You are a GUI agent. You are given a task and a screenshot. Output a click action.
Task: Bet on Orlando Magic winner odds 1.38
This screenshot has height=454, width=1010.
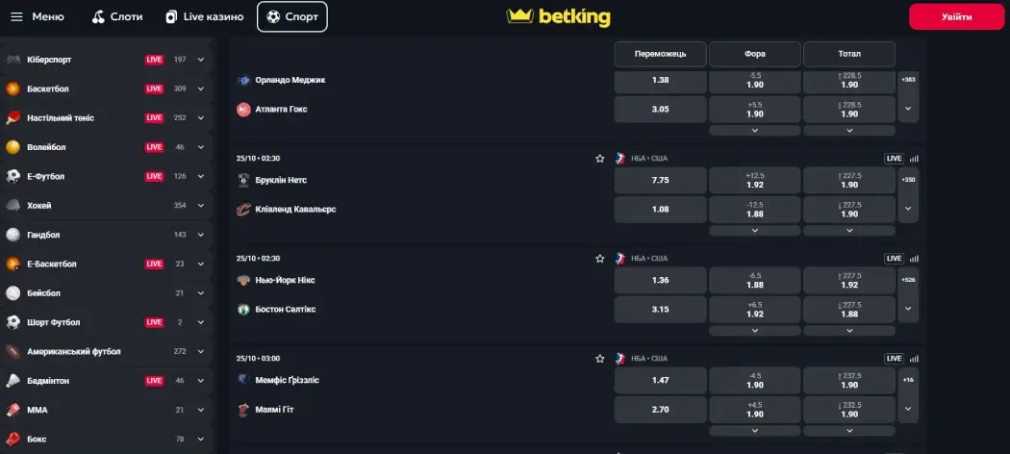[660, 80]
